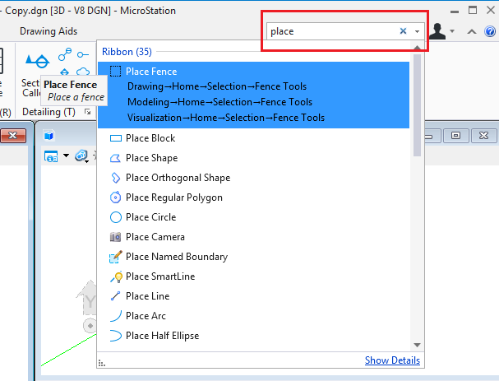Image resolution: width=499 pixels, height=381 pixels.
Task: Click the circle-with-line detailing tool icon
Action: click(x=83, y=55)
